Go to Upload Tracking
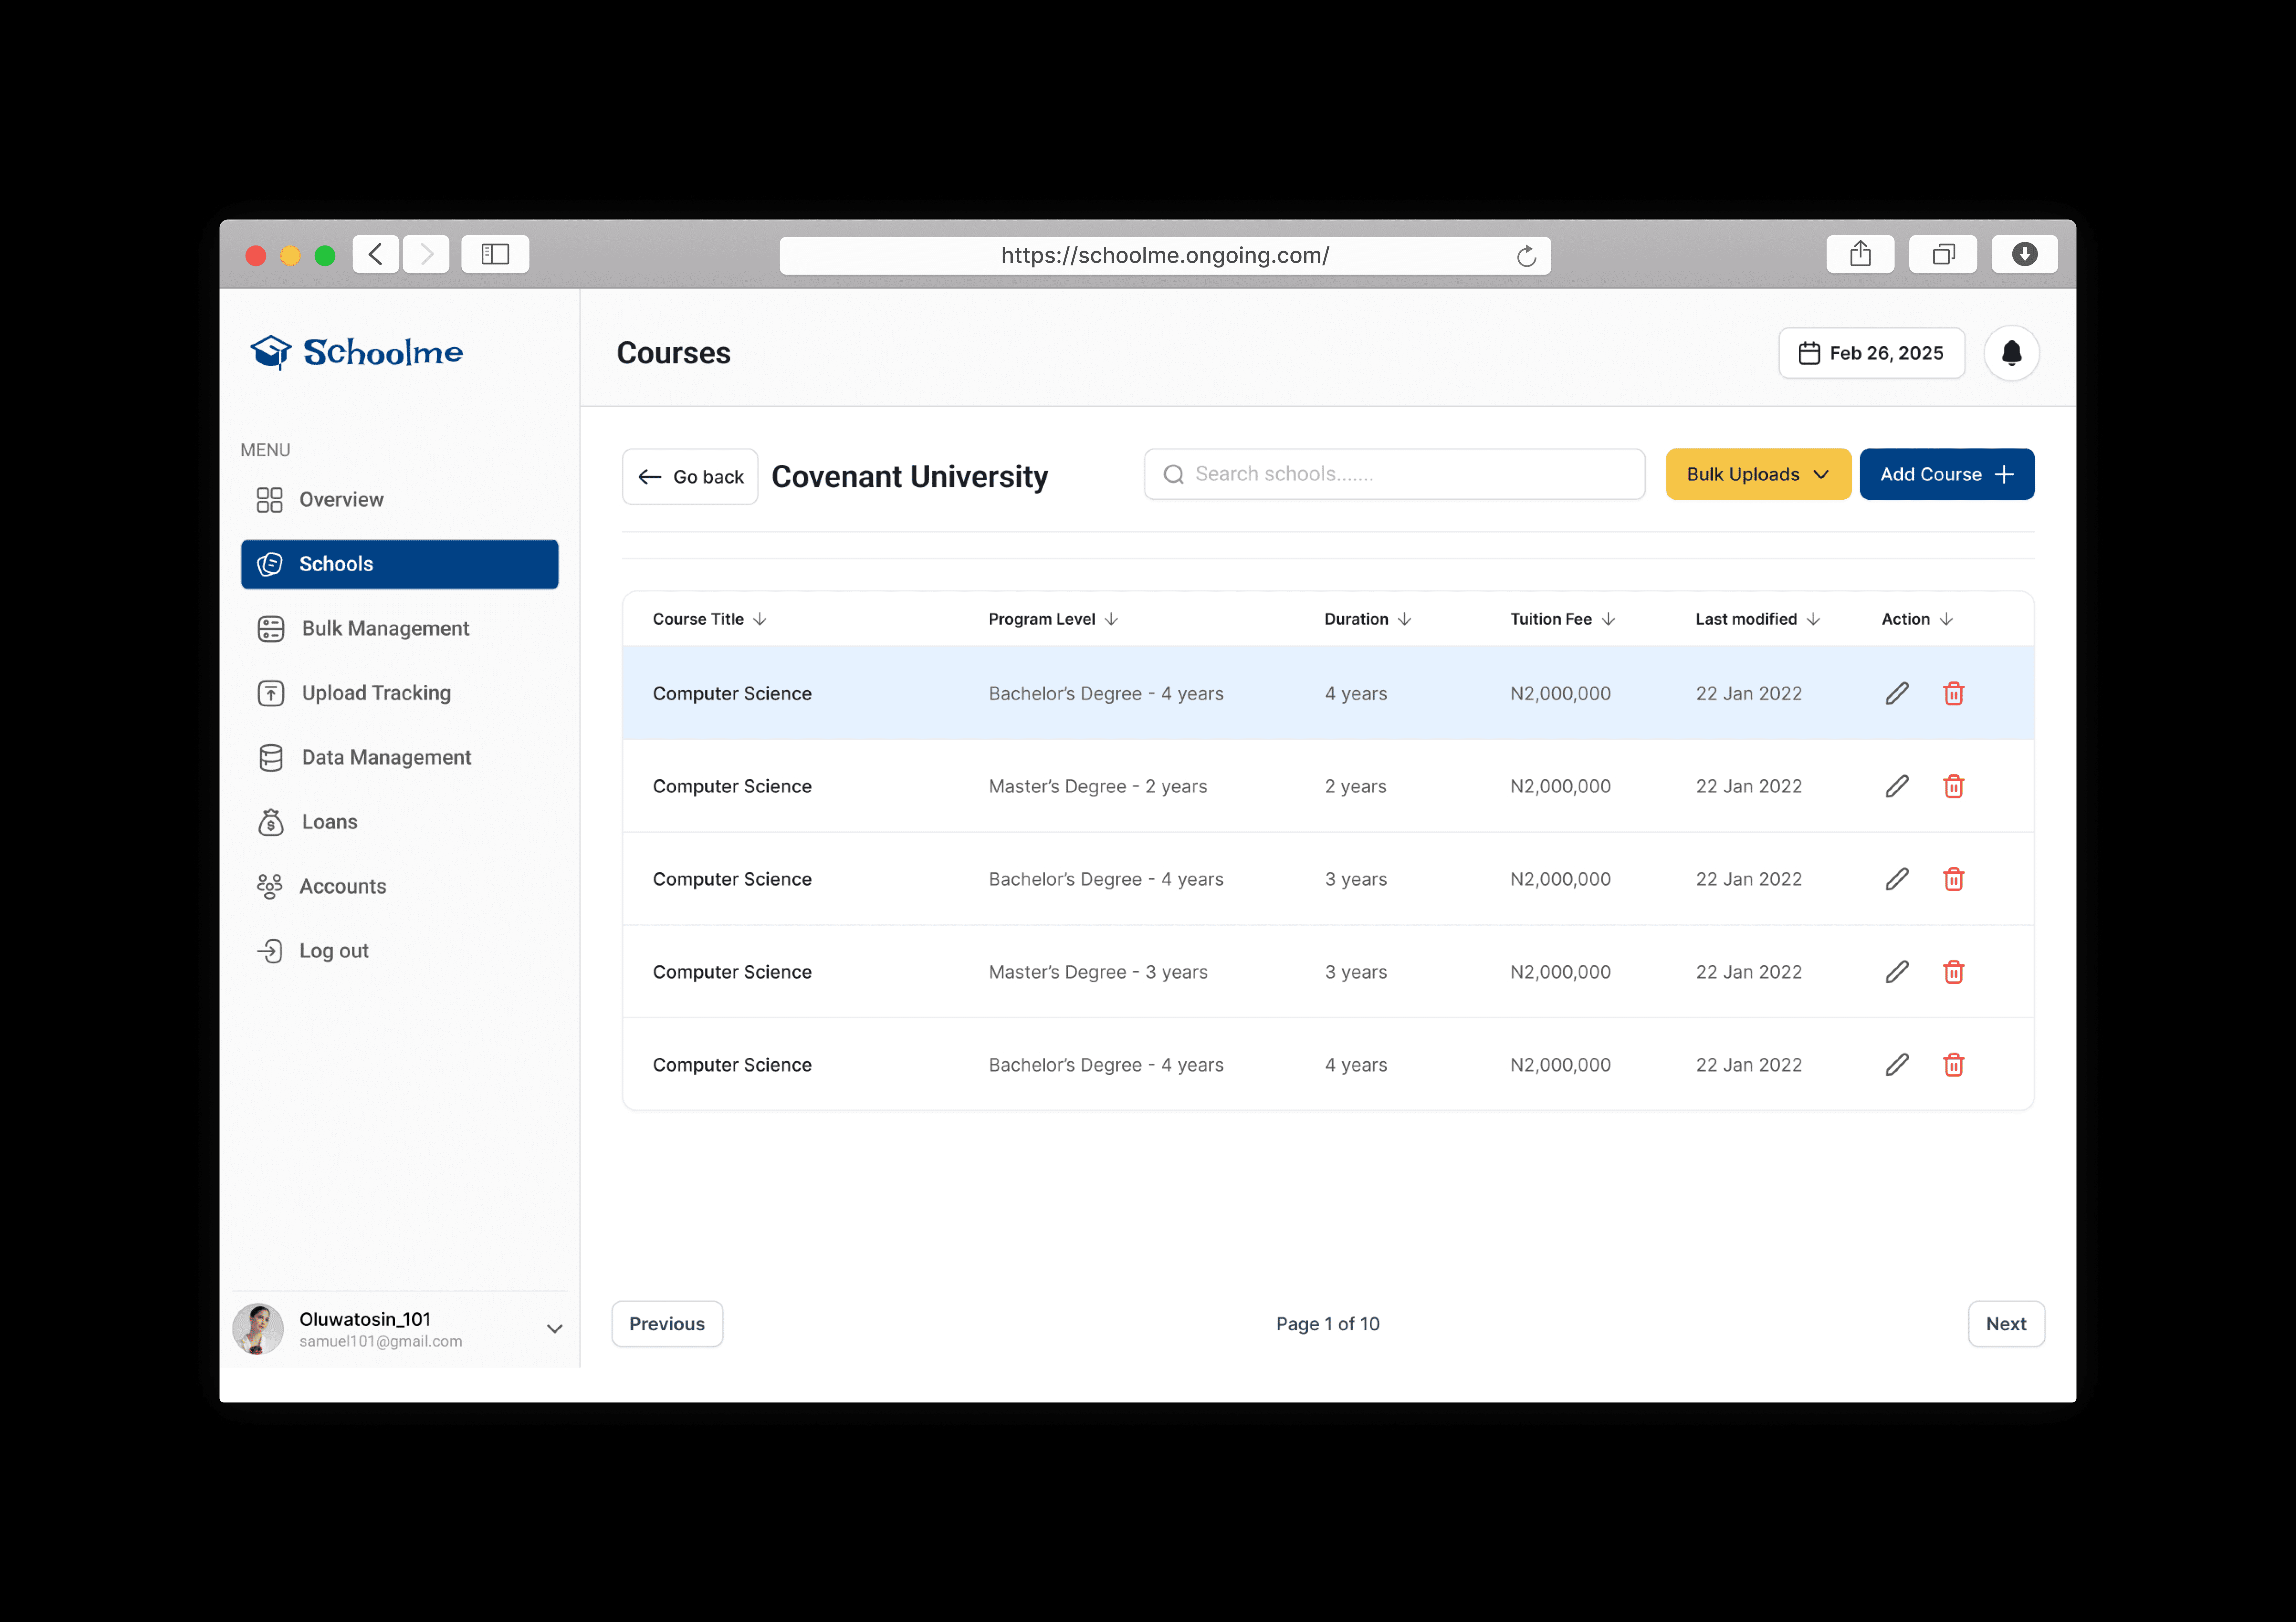The image size is (2296, 1622). coord(400,693)
